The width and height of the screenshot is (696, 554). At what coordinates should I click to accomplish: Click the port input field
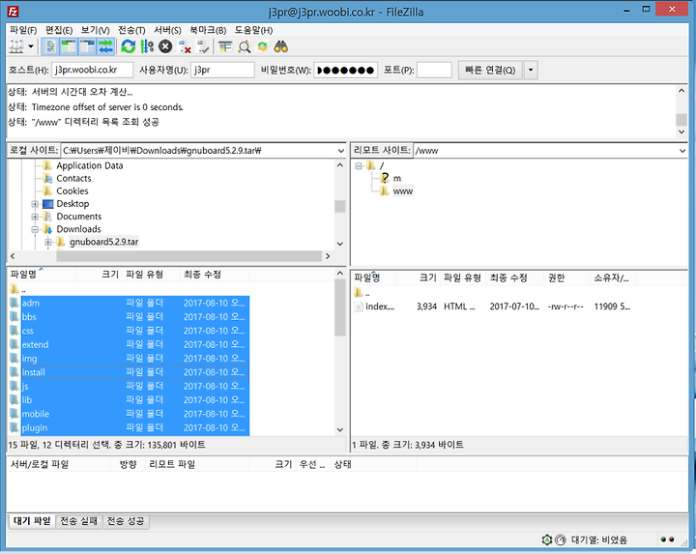click(434, 71)
